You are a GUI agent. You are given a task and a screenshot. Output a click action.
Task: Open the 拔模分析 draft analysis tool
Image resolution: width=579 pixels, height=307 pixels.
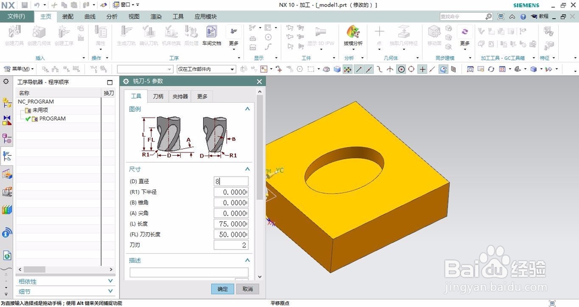[353, 35]
